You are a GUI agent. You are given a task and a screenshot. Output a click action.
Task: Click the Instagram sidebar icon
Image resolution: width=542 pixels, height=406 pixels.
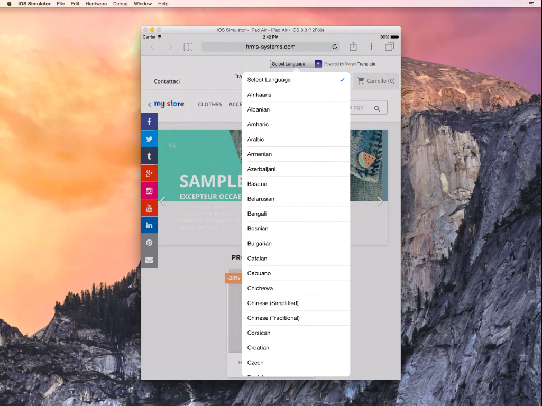(x=149, y=191)
